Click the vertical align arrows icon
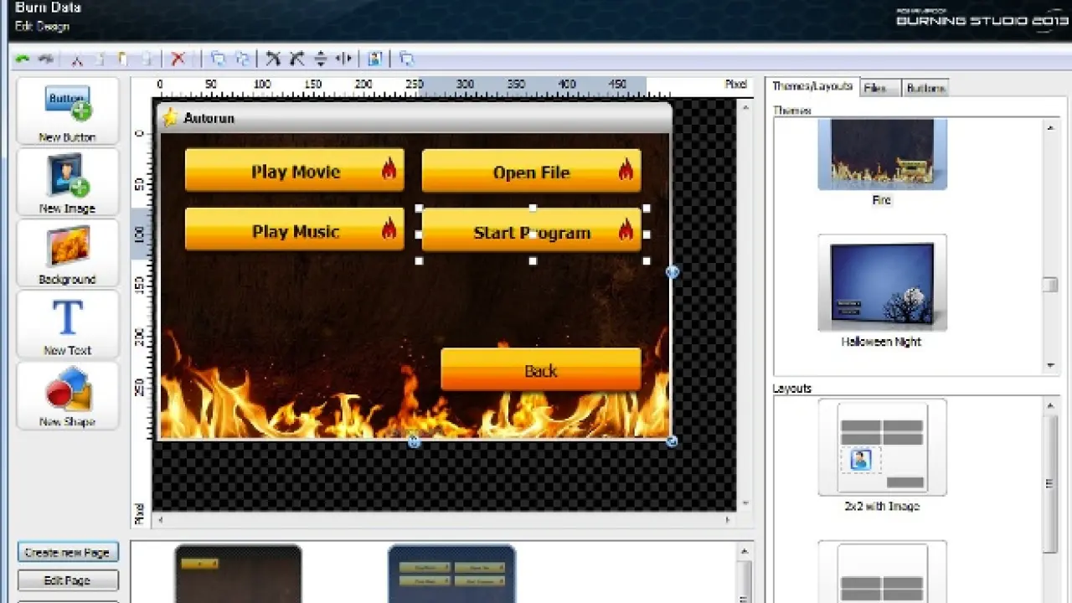Image resolution: width=1072 pixels, height=603 pixels. click(x=320, y=59)
